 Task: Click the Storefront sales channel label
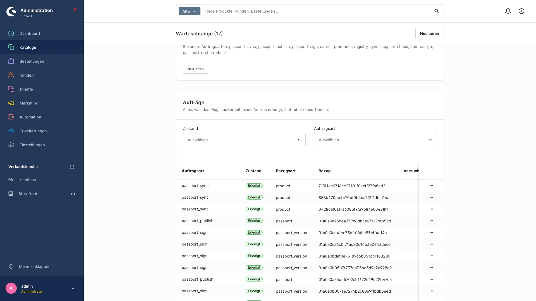[x=28, y=194]
